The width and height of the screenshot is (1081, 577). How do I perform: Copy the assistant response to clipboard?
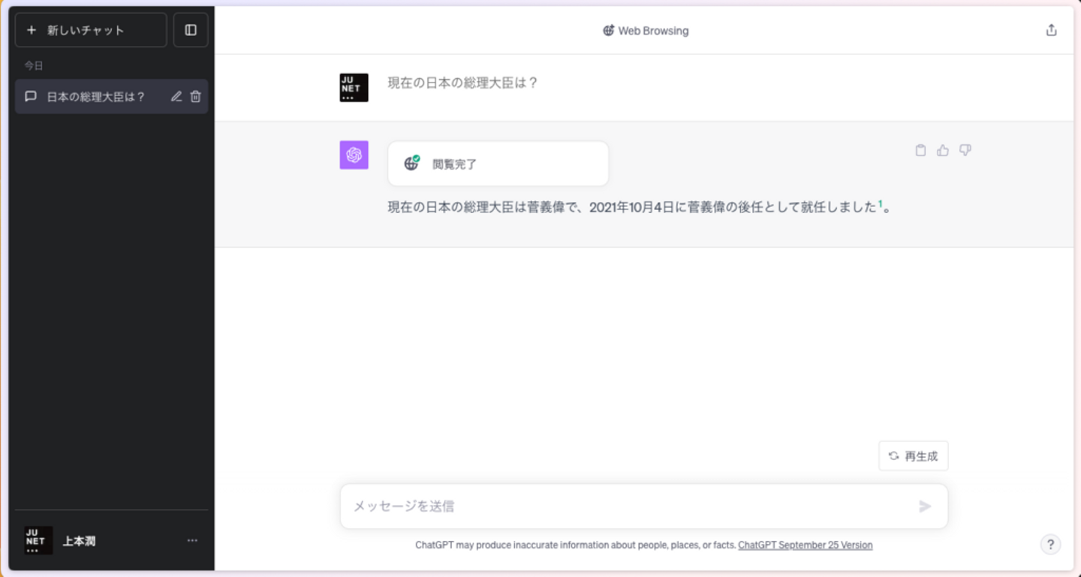[x=920, y=150]
